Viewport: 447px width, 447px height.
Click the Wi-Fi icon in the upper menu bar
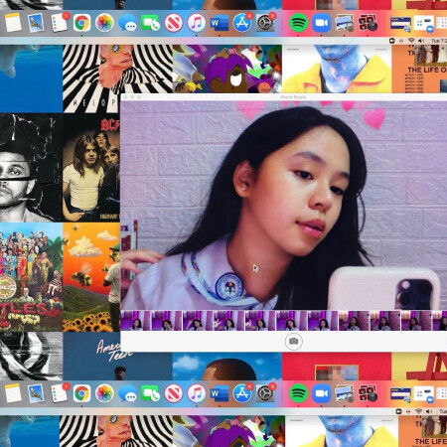[x=411, y=41]
